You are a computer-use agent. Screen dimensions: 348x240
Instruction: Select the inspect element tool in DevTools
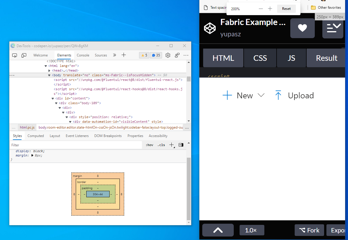15,55
